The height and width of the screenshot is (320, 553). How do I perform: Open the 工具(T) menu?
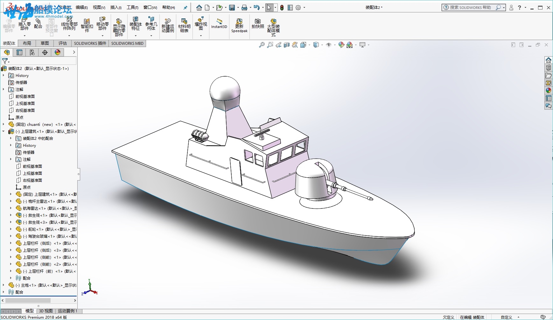[132, 8]
